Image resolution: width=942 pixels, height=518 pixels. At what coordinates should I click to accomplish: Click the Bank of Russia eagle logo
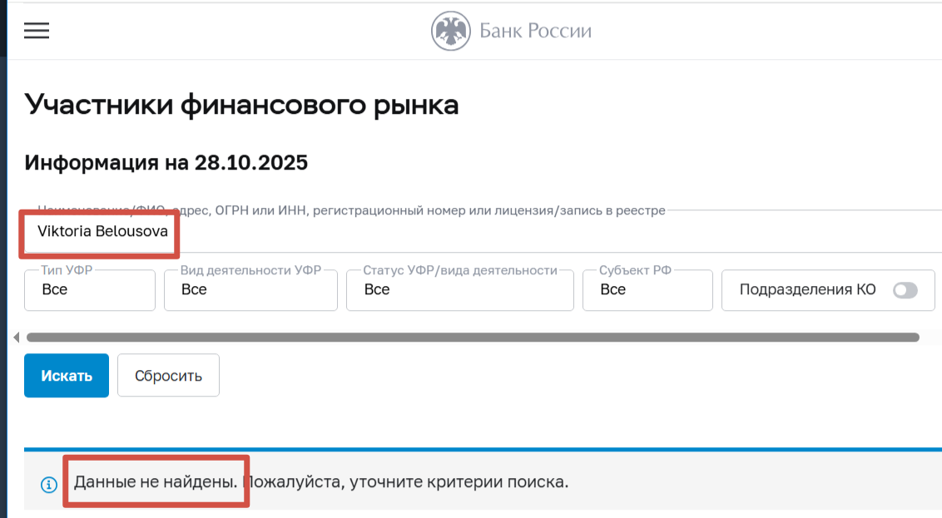pyautogui.click(x=450, y=29)
